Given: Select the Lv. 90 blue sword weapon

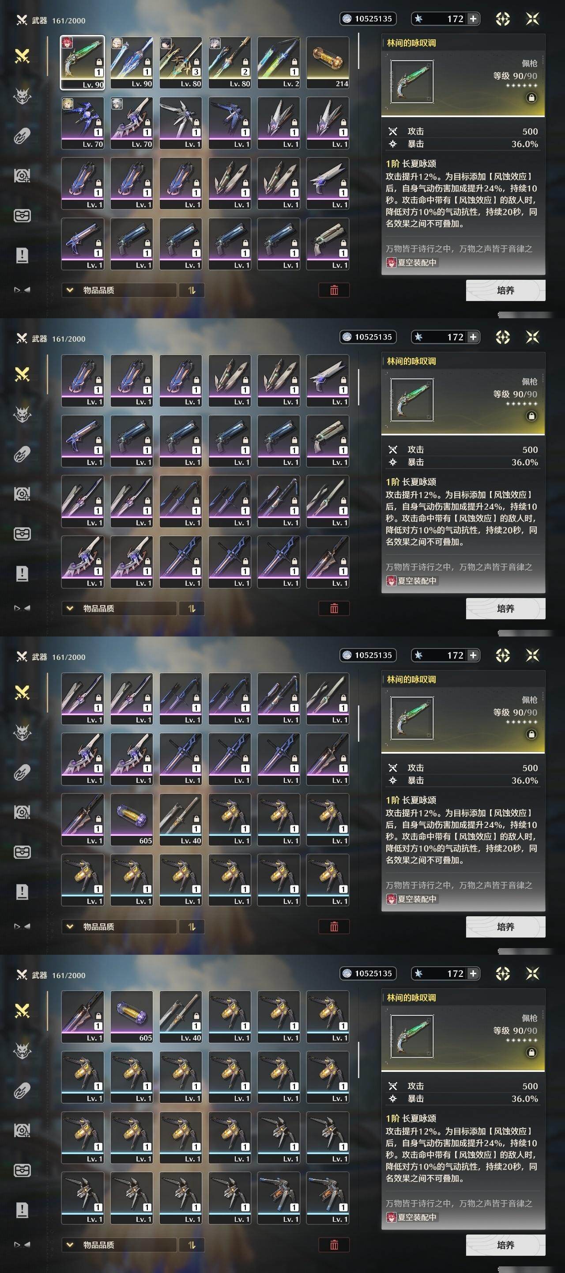Looking at the screenshot, I should click(132, 62).
